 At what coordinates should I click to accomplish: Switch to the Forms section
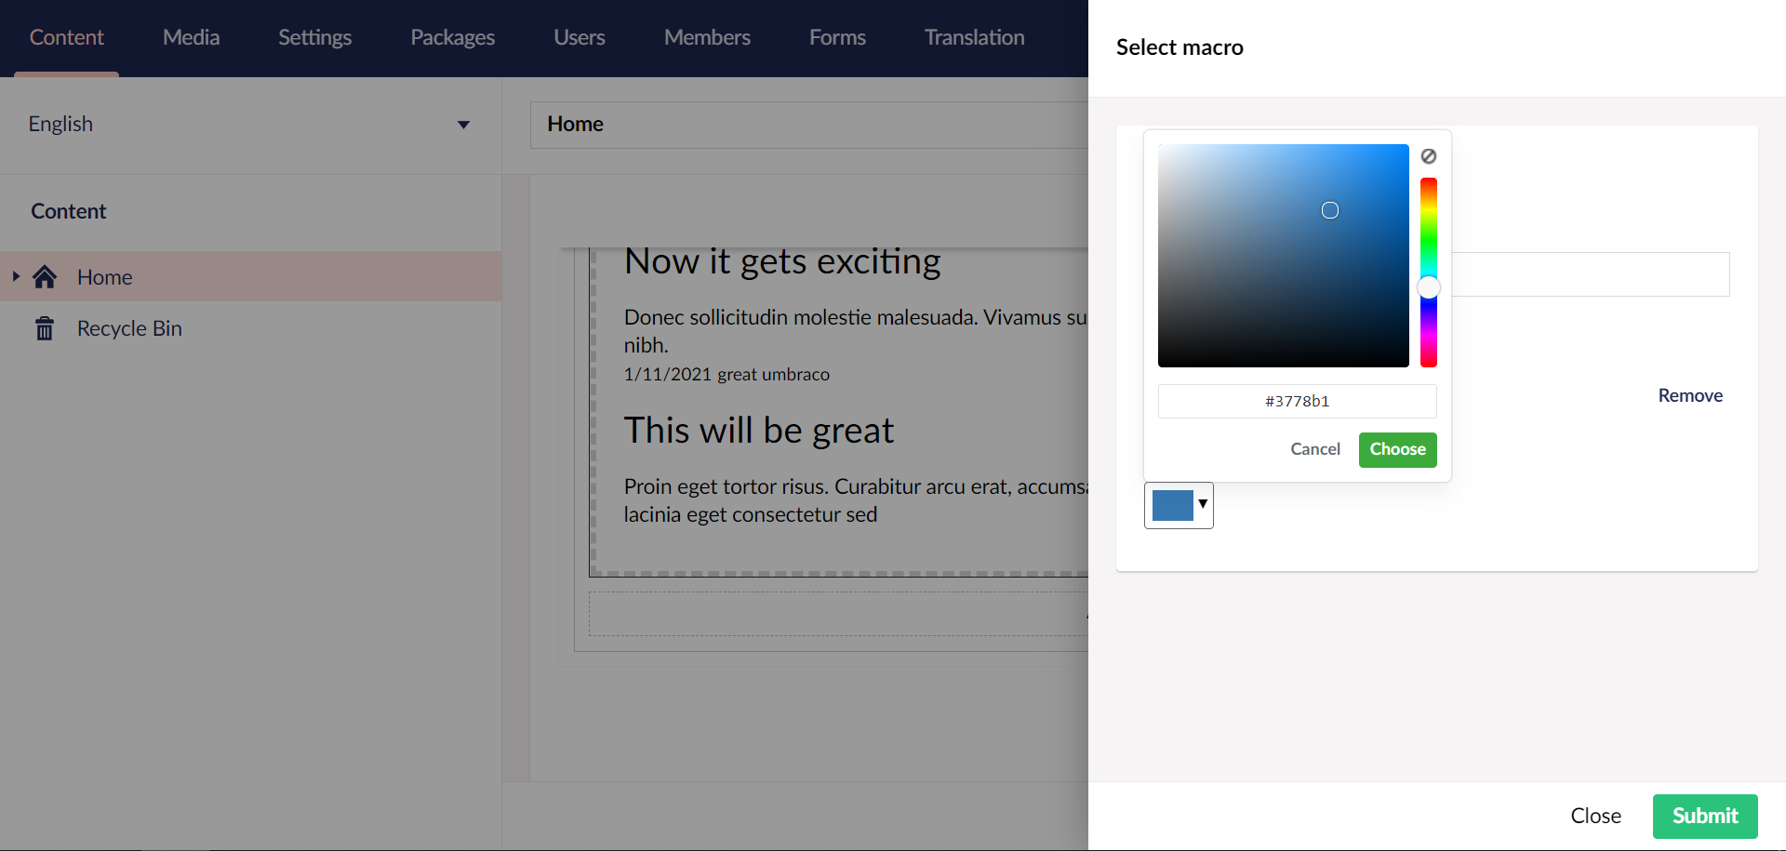coord(837,37)
